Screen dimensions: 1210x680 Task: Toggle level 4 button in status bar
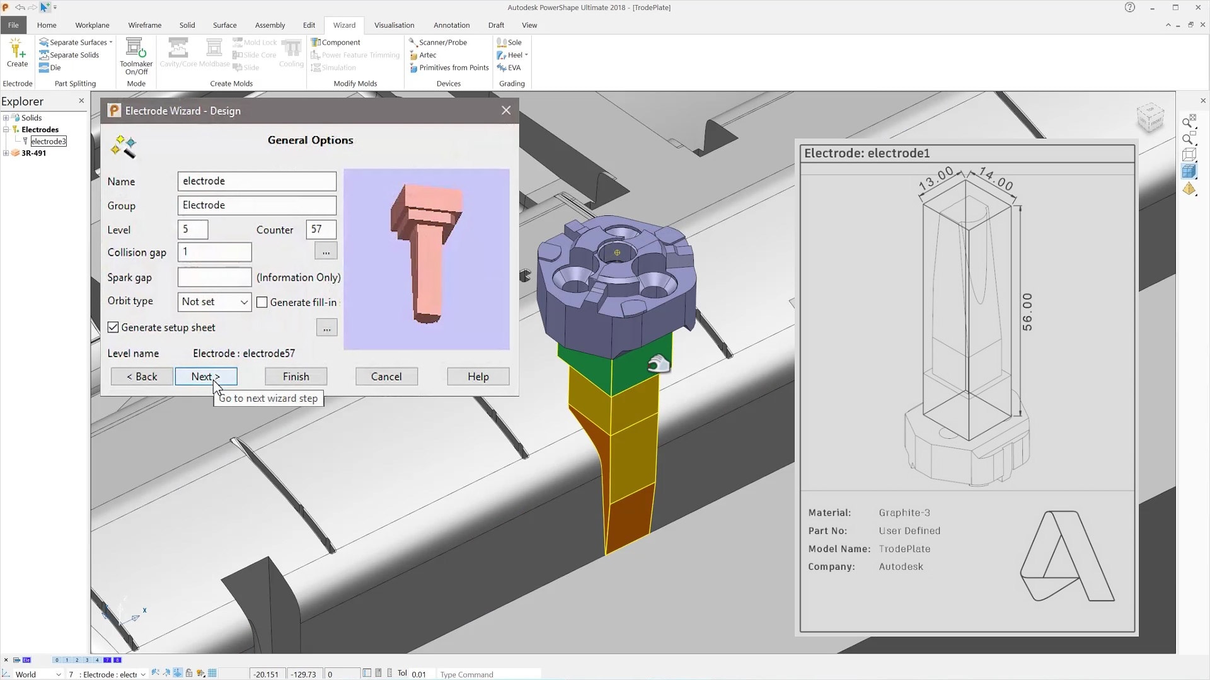(97, 660)
